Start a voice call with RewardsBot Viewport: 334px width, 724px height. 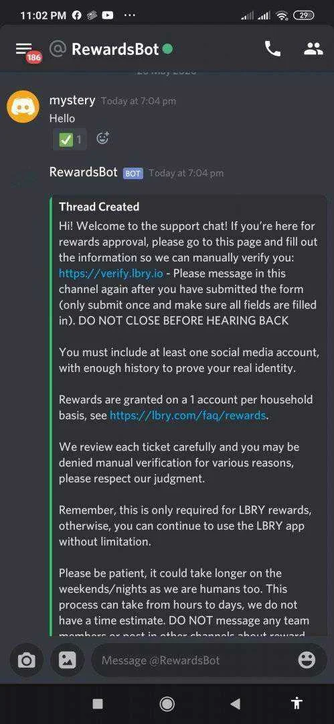pos(272,48)
